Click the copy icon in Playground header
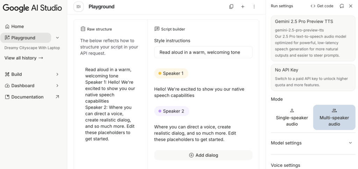This screenshot has height=169, width=358. pos(231,7)
